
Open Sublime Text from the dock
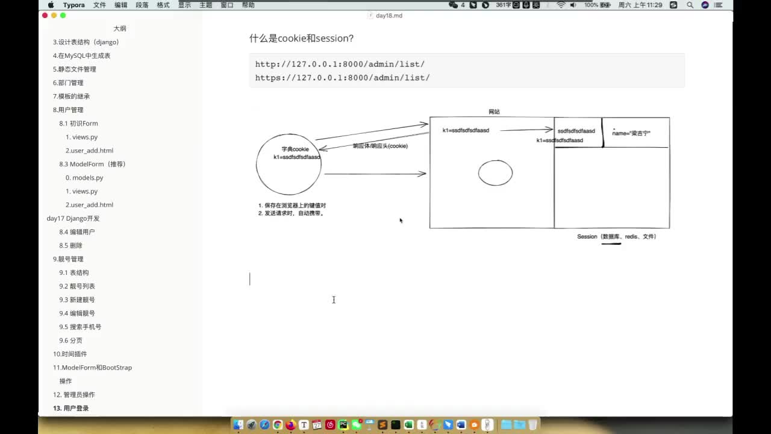tap(382, 425)
